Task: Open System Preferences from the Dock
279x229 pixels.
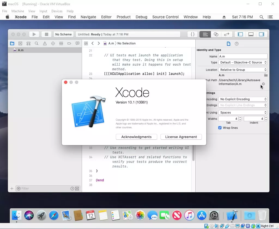Action: click(214, 215)
